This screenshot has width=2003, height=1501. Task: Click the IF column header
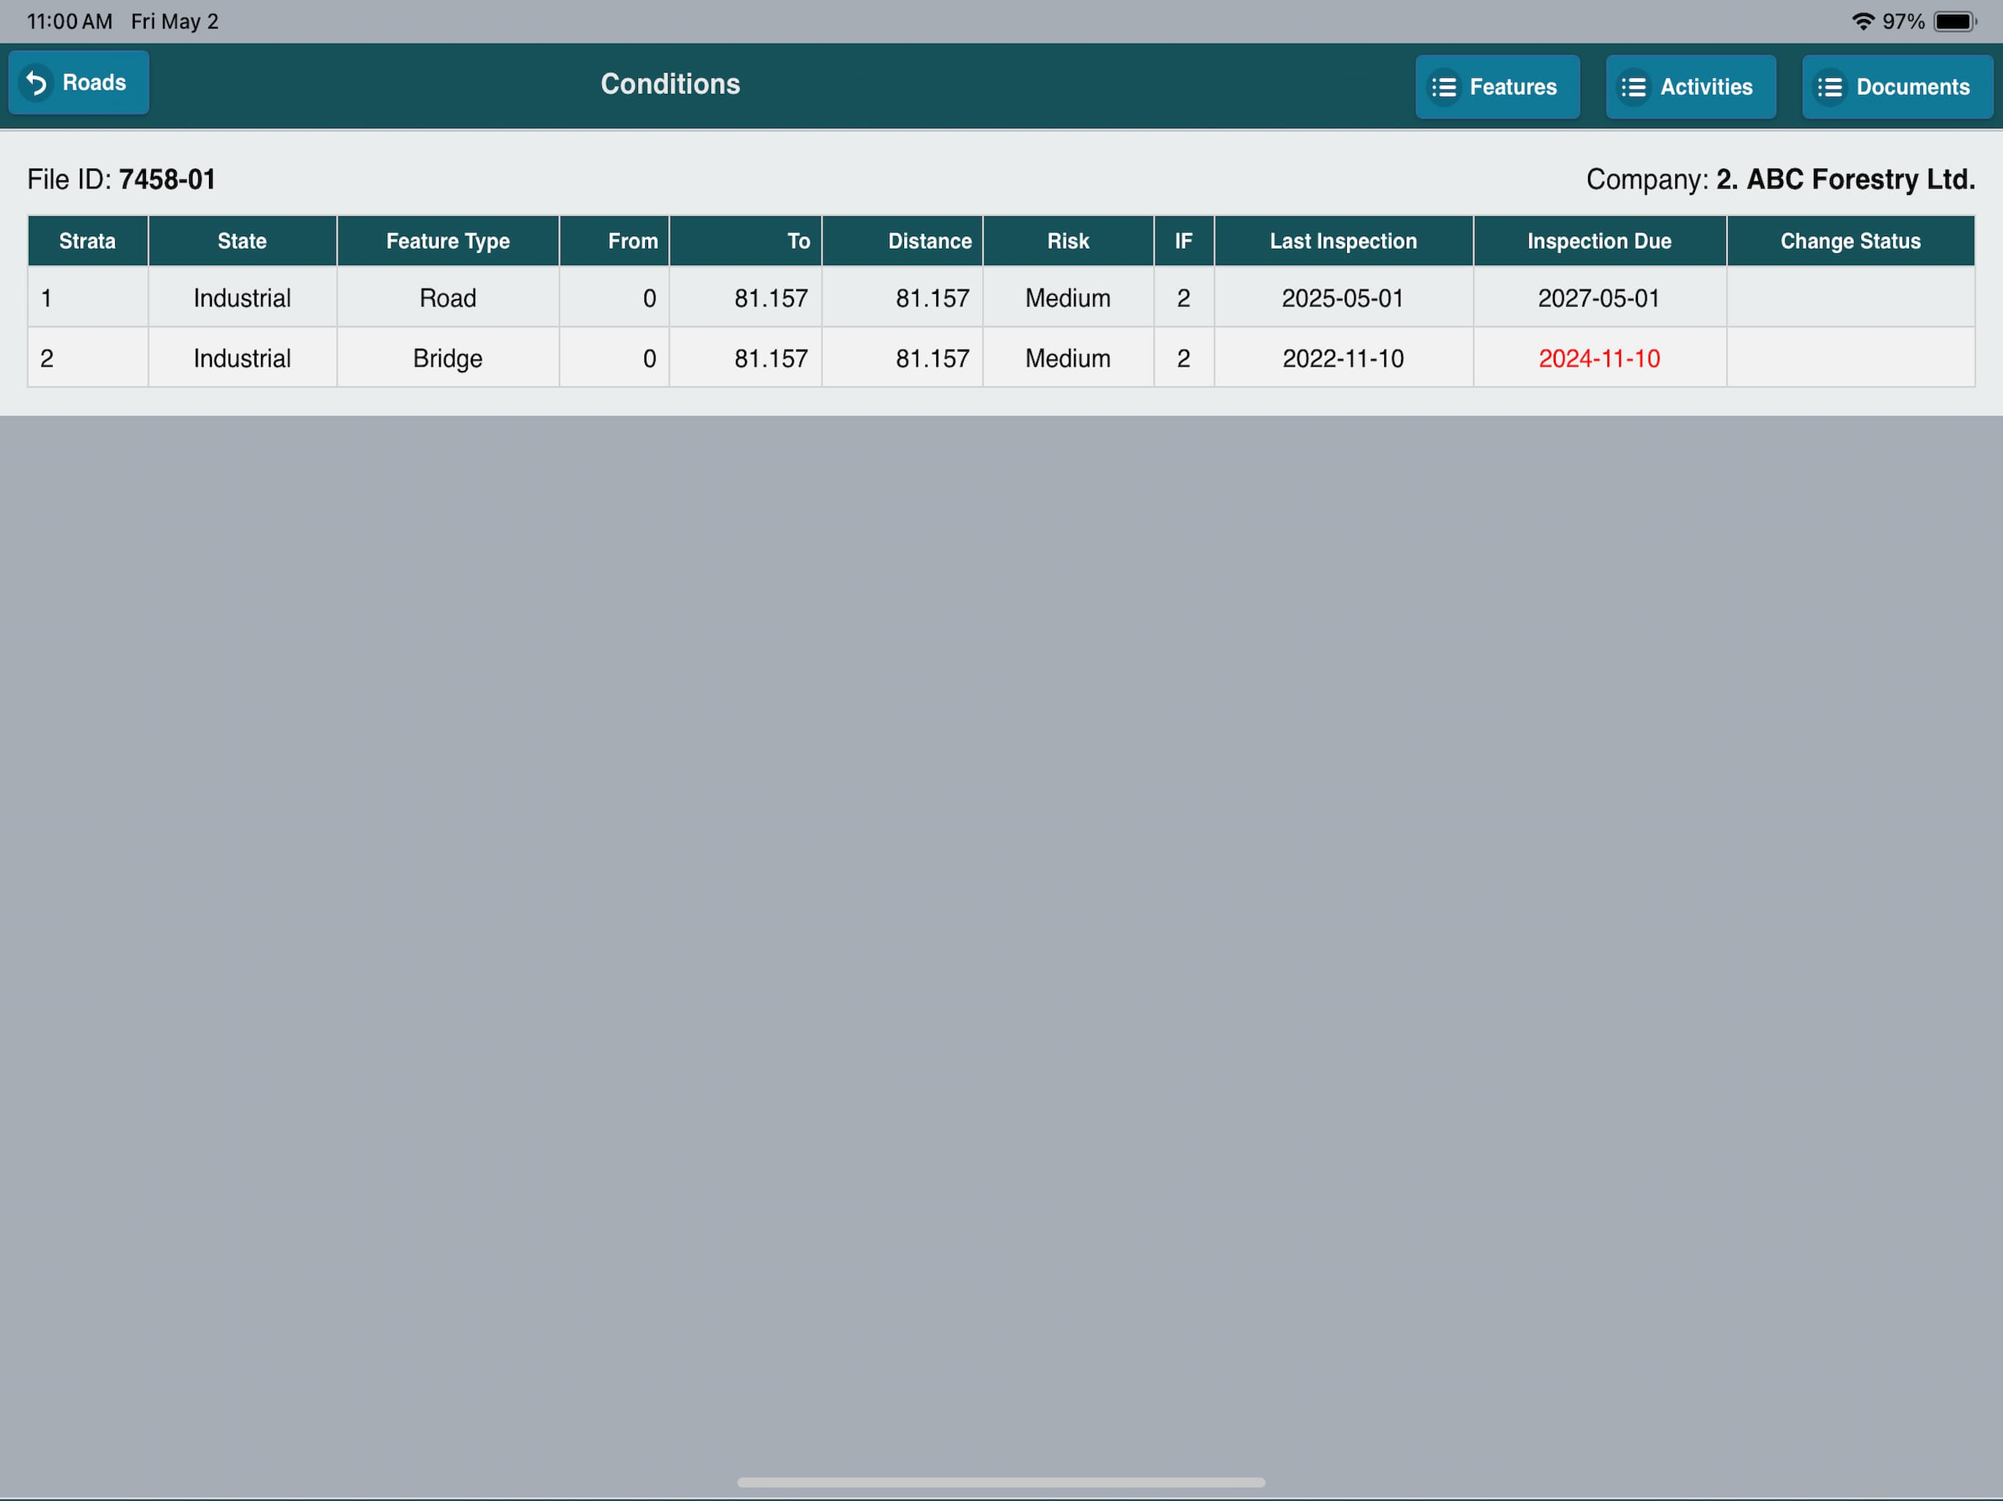pos(1183,241)
